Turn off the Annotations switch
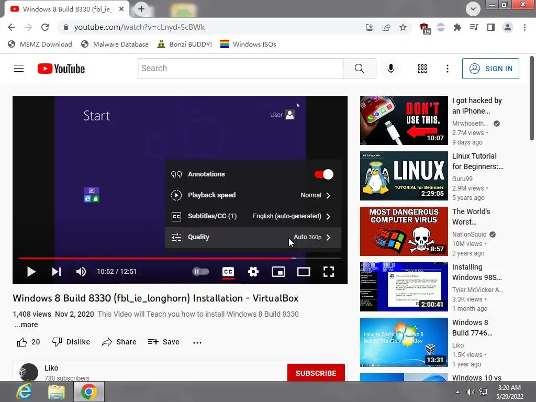The image size is (536, 402). coord(323,174)
